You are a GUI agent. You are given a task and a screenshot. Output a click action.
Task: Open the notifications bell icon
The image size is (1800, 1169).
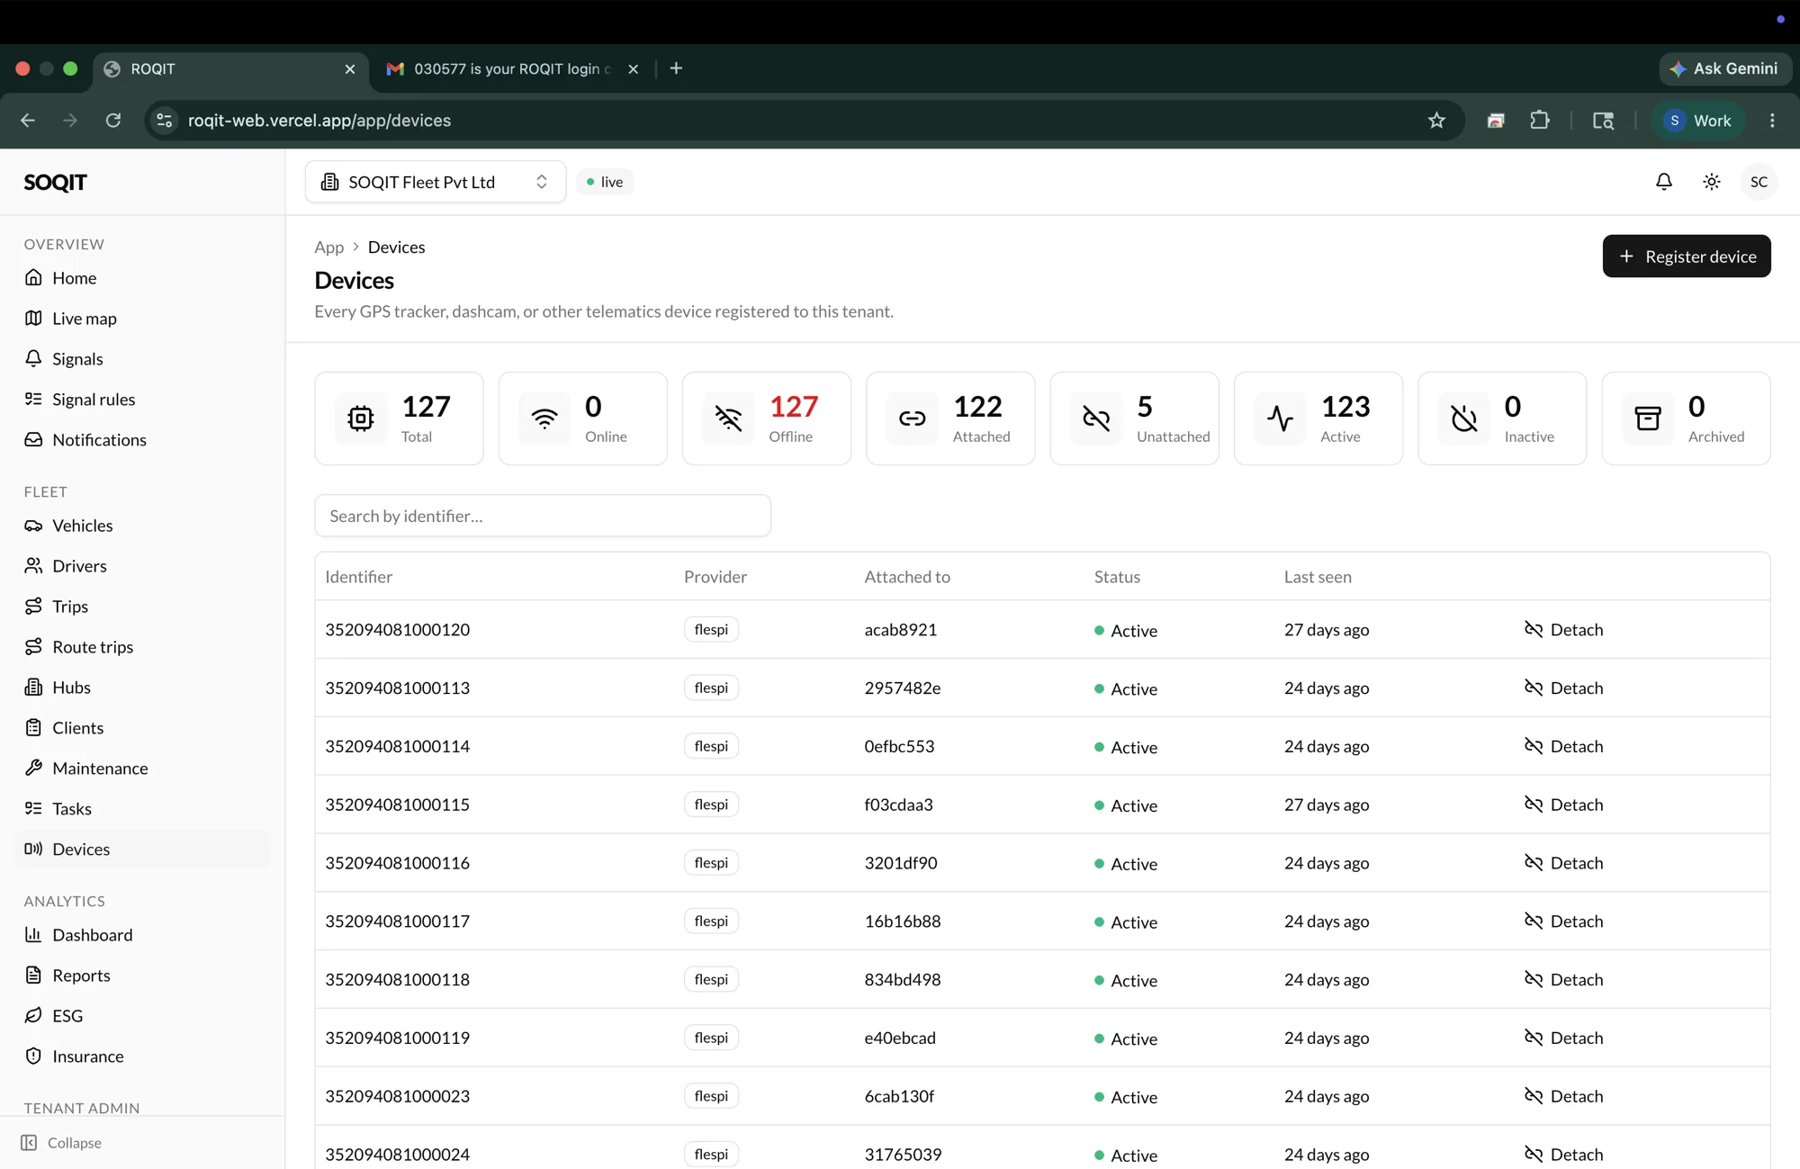coord(1663,182)
